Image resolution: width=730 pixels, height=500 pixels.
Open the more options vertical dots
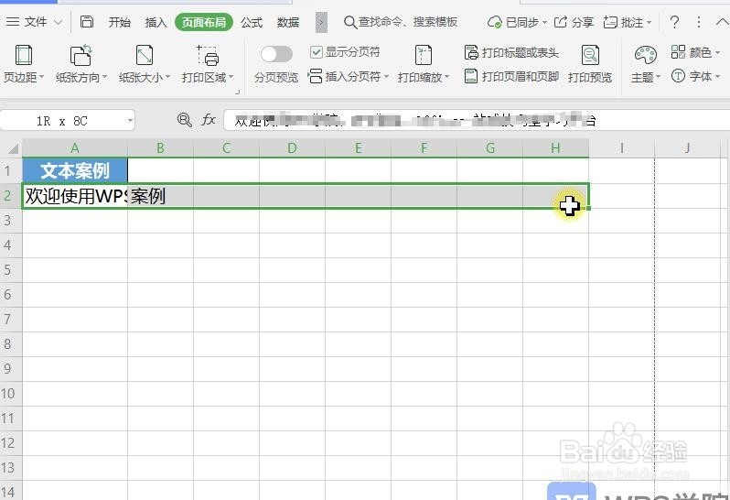point(698,22)
